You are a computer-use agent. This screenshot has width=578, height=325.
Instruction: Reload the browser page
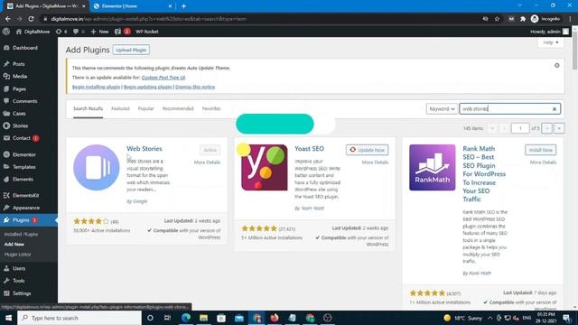click(32, 19)
